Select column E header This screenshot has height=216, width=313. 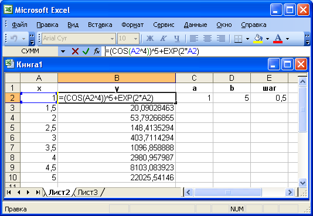(269, 78)
